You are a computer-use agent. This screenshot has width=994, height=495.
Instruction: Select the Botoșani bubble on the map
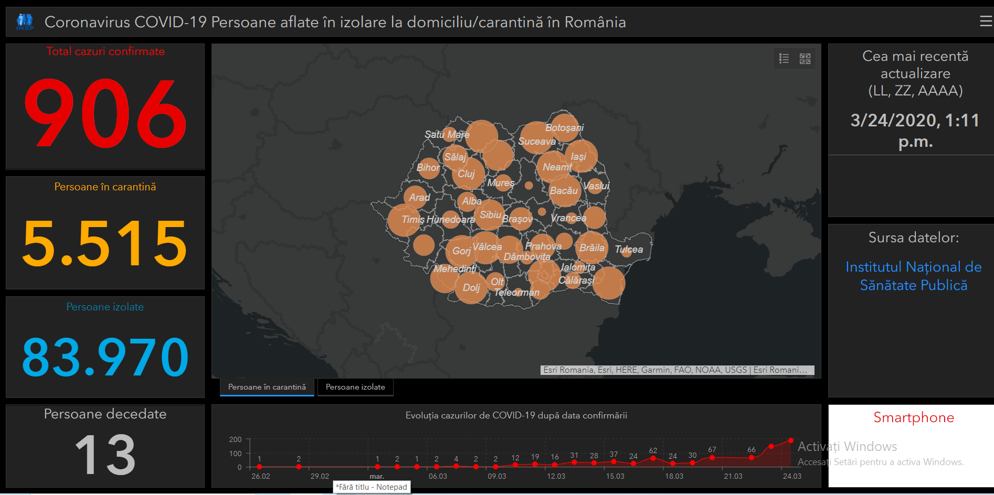[564, 127]
